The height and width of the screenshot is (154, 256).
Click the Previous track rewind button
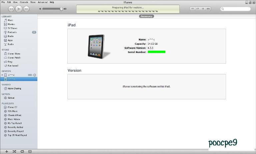point(11,9)
